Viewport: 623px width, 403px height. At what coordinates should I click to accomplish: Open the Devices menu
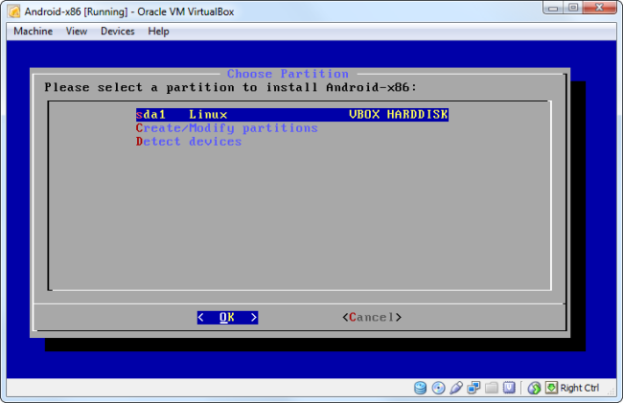(x=118, y=31)
